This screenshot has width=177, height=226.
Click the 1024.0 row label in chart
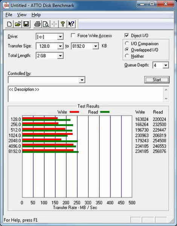coord(15,135)
